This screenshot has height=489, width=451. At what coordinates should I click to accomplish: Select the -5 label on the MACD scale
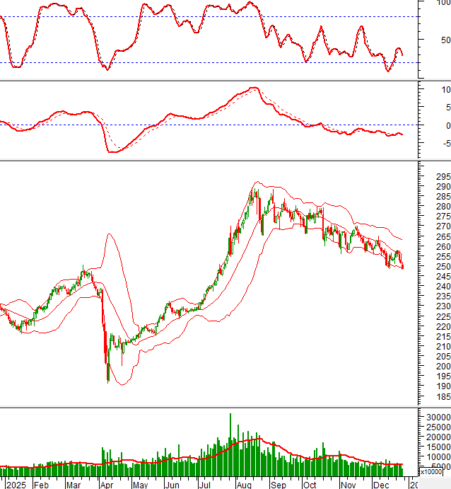pyautogui.click(x=444, y=144)
